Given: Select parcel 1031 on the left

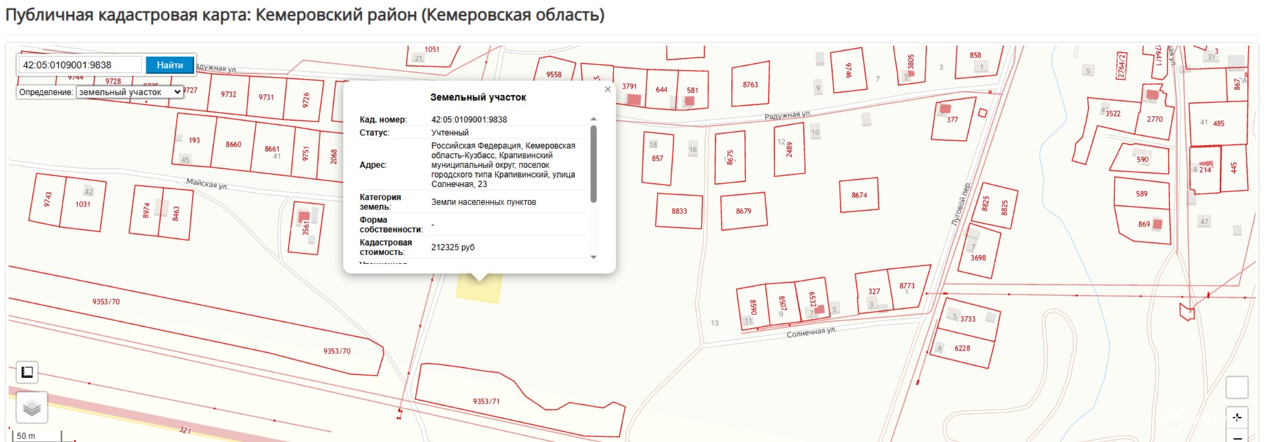Looking at the screenshot, I should coord(82,204).
